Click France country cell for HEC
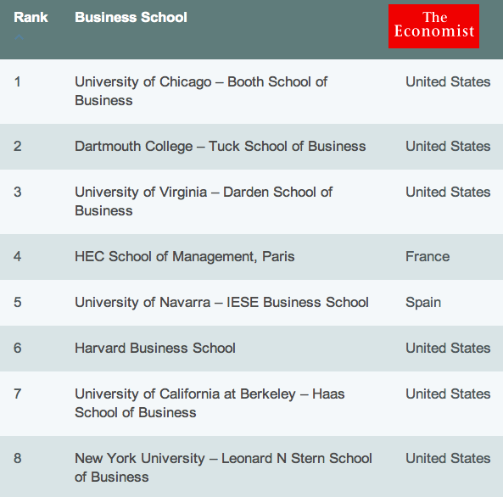The image size is (503, 497). tap(428, 257)
